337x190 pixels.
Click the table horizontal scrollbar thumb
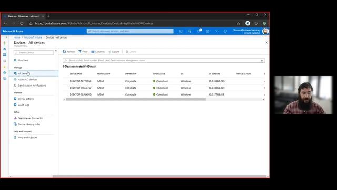pyautogui.click(x=136, y=99)
